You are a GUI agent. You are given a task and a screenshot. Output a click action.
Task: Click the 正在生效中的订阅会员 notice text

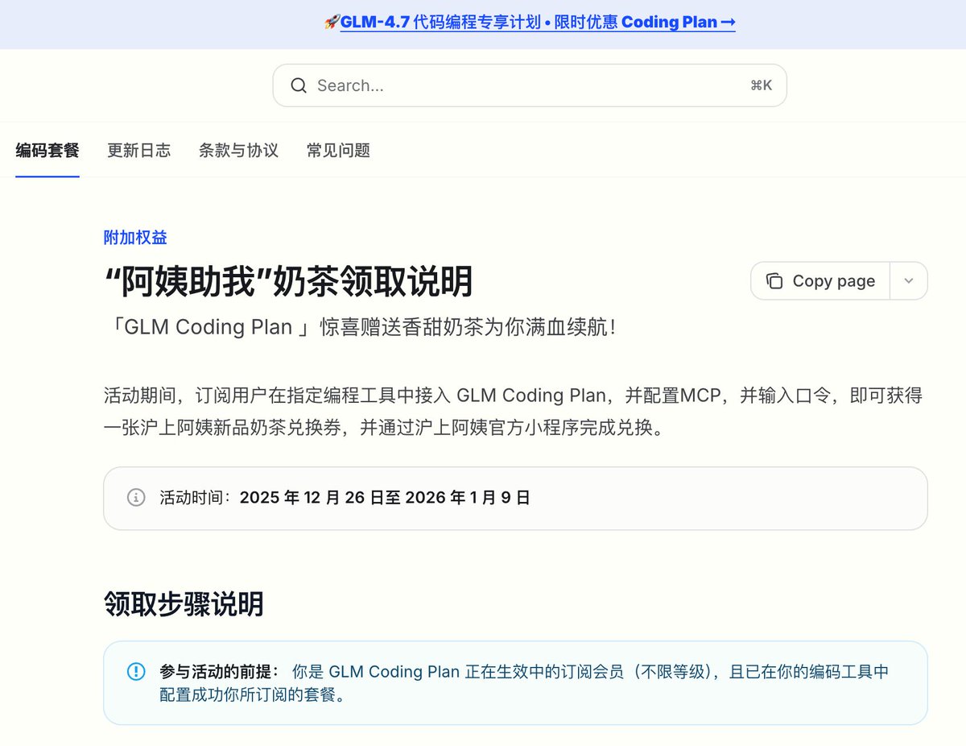pos(524,683)
